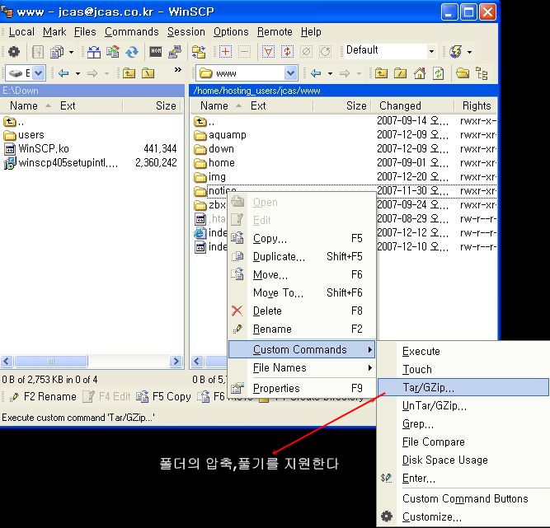Viewport: 550px width, 528px height.
Task: Open Default transfer settings dropdown
Action: [431, 51]
